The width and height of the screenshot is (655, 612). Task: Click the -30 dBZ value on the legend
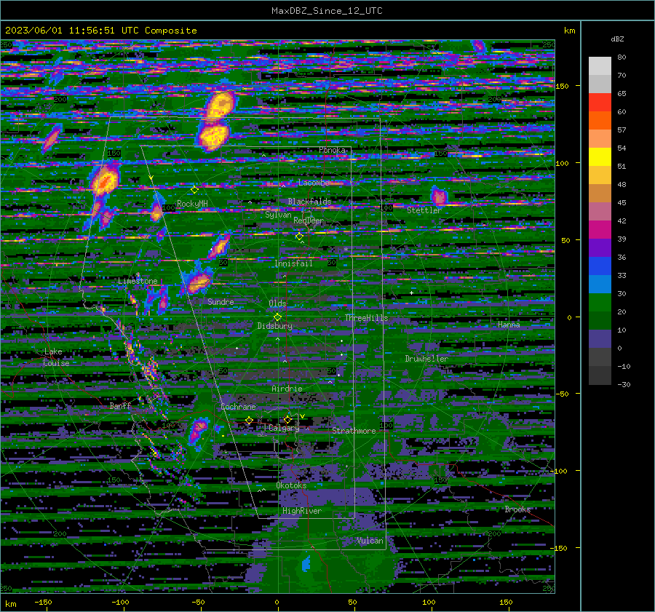tap(624, 384)
